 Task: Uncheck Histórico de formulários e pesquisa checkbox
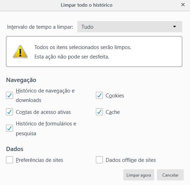(9, 128)
